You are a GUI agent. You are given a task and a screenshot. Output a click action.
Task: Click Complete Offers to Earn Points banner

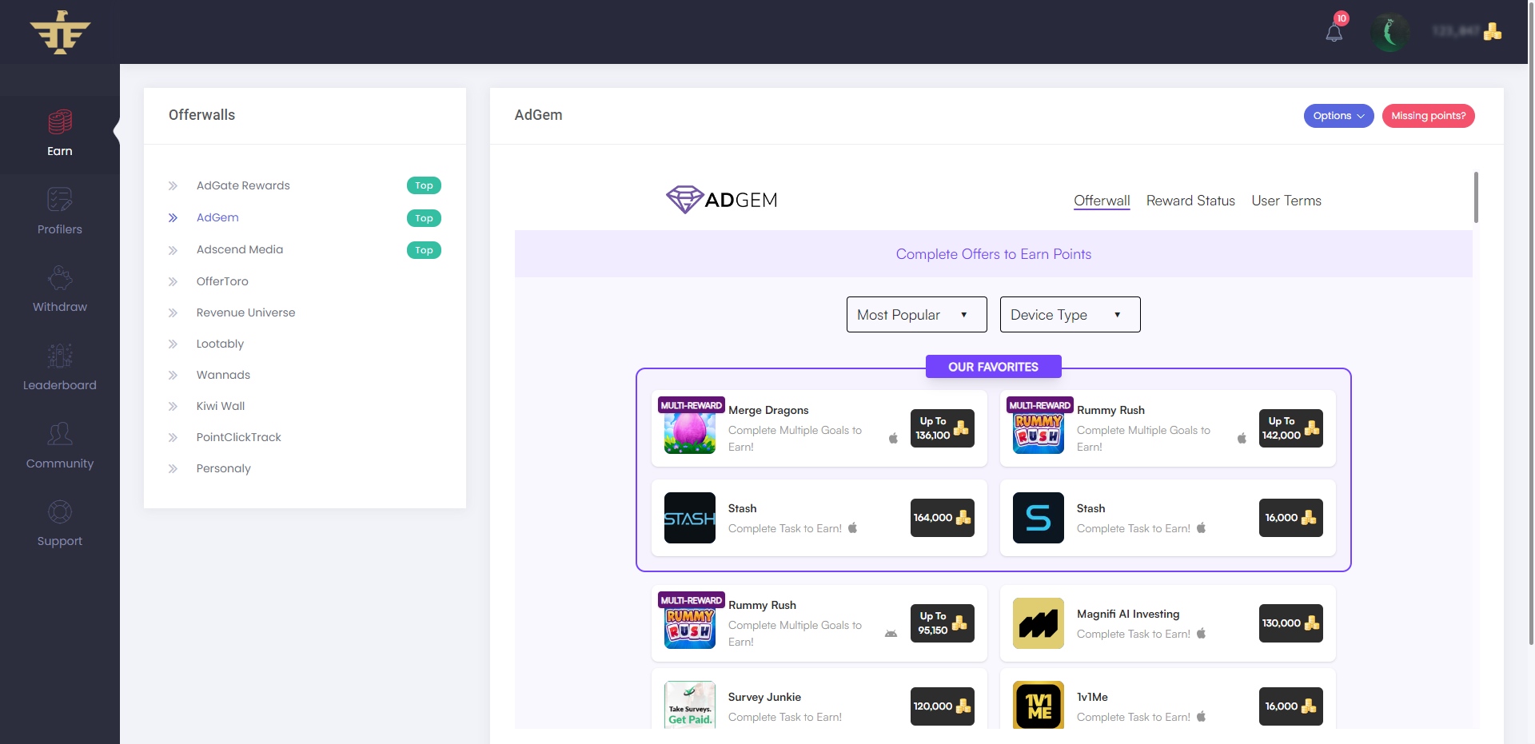pyautogui.click(x=993, y=254)
